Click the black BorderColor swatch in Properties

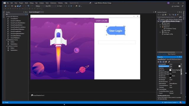[170, 76]
